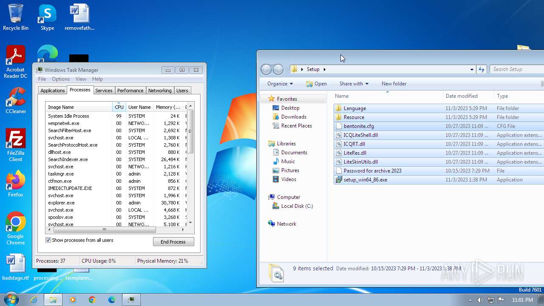This screenshot has width=544, height=306.
Task: Click the Windows Start button
Action: [x=11, y=300]
